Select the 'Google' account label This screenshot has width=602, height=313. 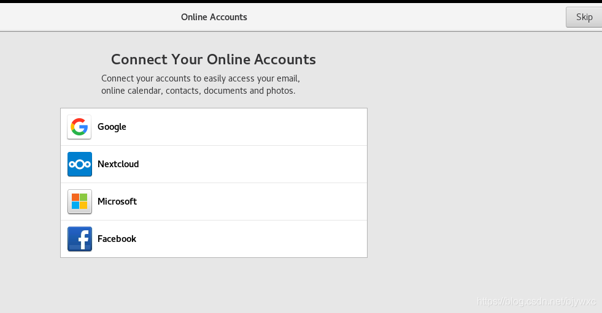coord(112,127)
